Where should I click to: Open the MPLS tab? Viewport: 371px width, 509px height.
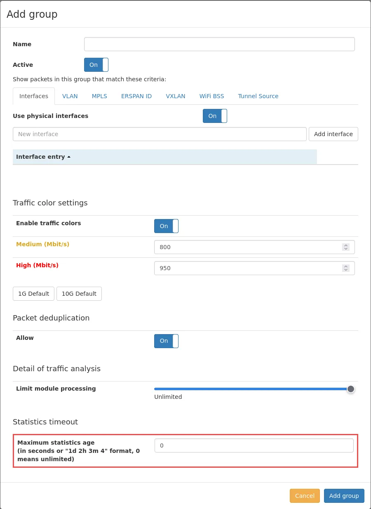coord(99,96)
